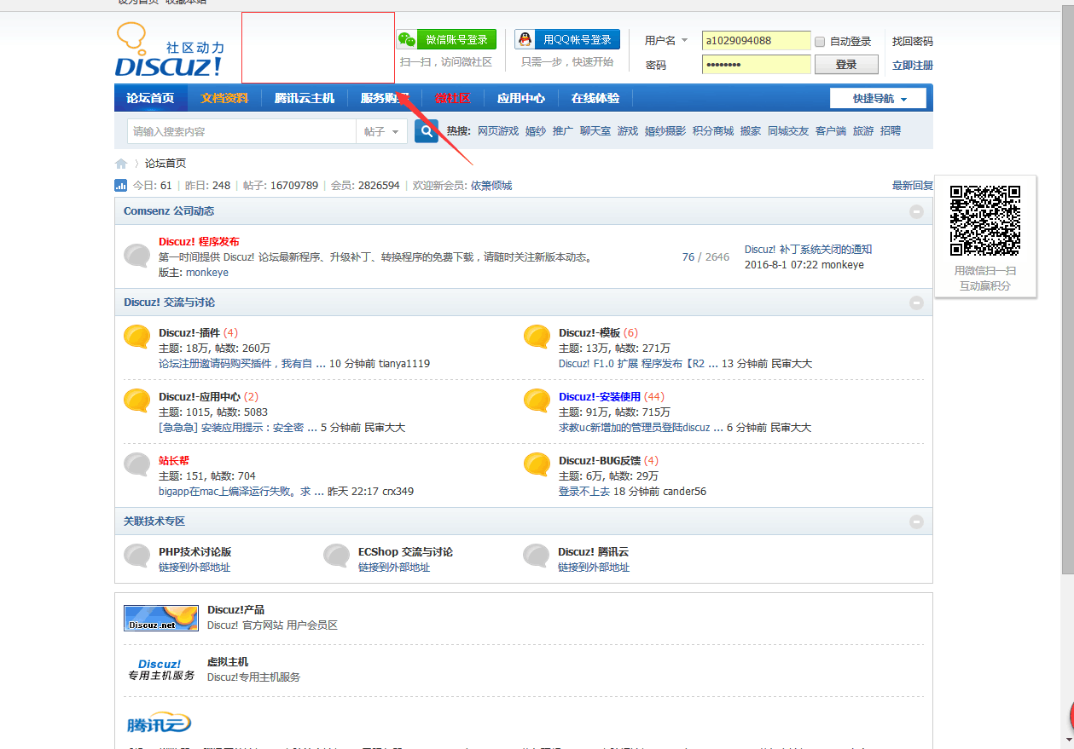The image size is (1074, 749).
Task: Select the 论坛首页 navigation tab
Action: pyautogui.click(x=150, y=98)
